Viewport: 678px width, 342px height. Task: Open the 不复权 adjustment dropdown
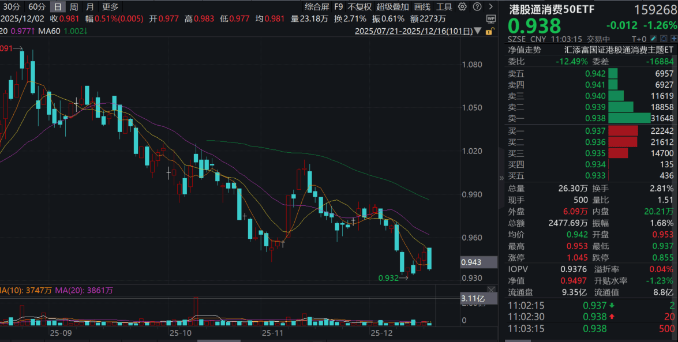pos(359,7)
